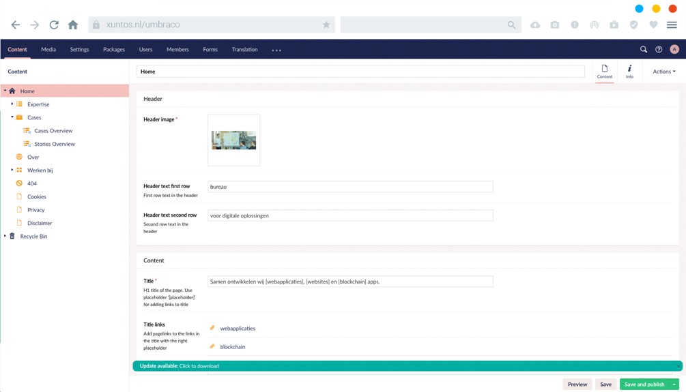Click the Save button
Screen dimensions: 686x392
coord(605,385)
